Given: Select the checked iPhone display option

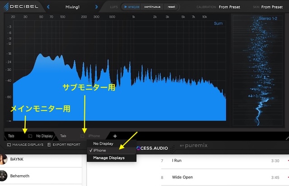Looking at the screenshot, I should [99, 150].
